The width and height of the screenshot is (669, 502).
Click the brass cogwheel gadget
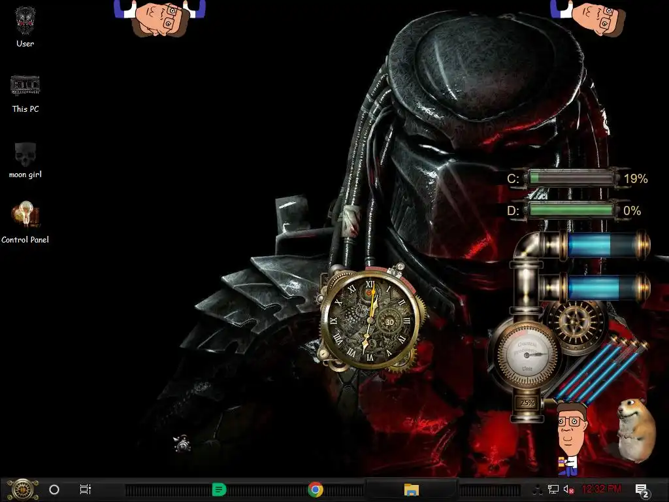(x=575, y=323)
